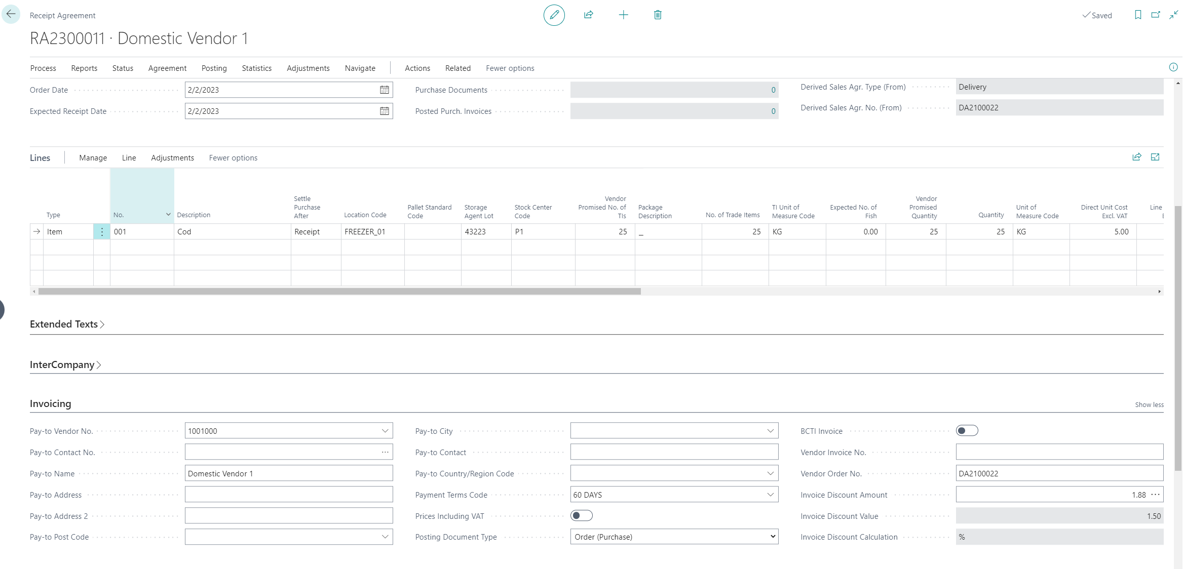Go back using the arrow icon
1184x569 pixels.
11,14
